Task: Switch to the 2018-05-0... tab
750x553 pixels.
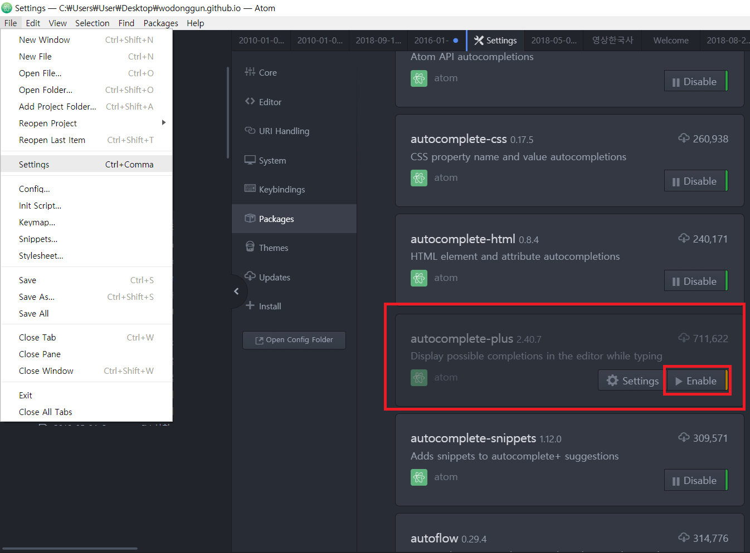Action: tap(554, 40)
